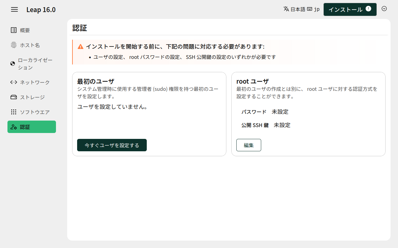The height and width of the screenshot is (248, 398).
Task: Click the language translate icon in header
Action: pyautogui.click(x=286, y=9)
